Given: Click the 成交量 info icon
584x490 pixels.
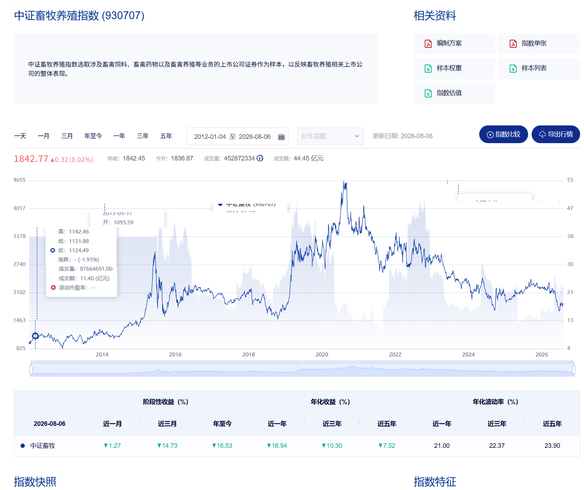Looking at the screenshot, I should pyautogui.click(x=260, y=158).
